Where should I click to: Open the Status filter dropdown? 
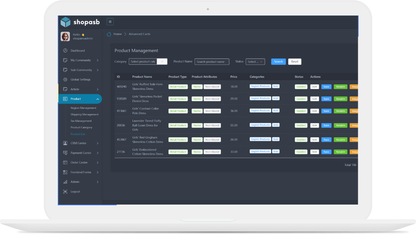(255, 62)
